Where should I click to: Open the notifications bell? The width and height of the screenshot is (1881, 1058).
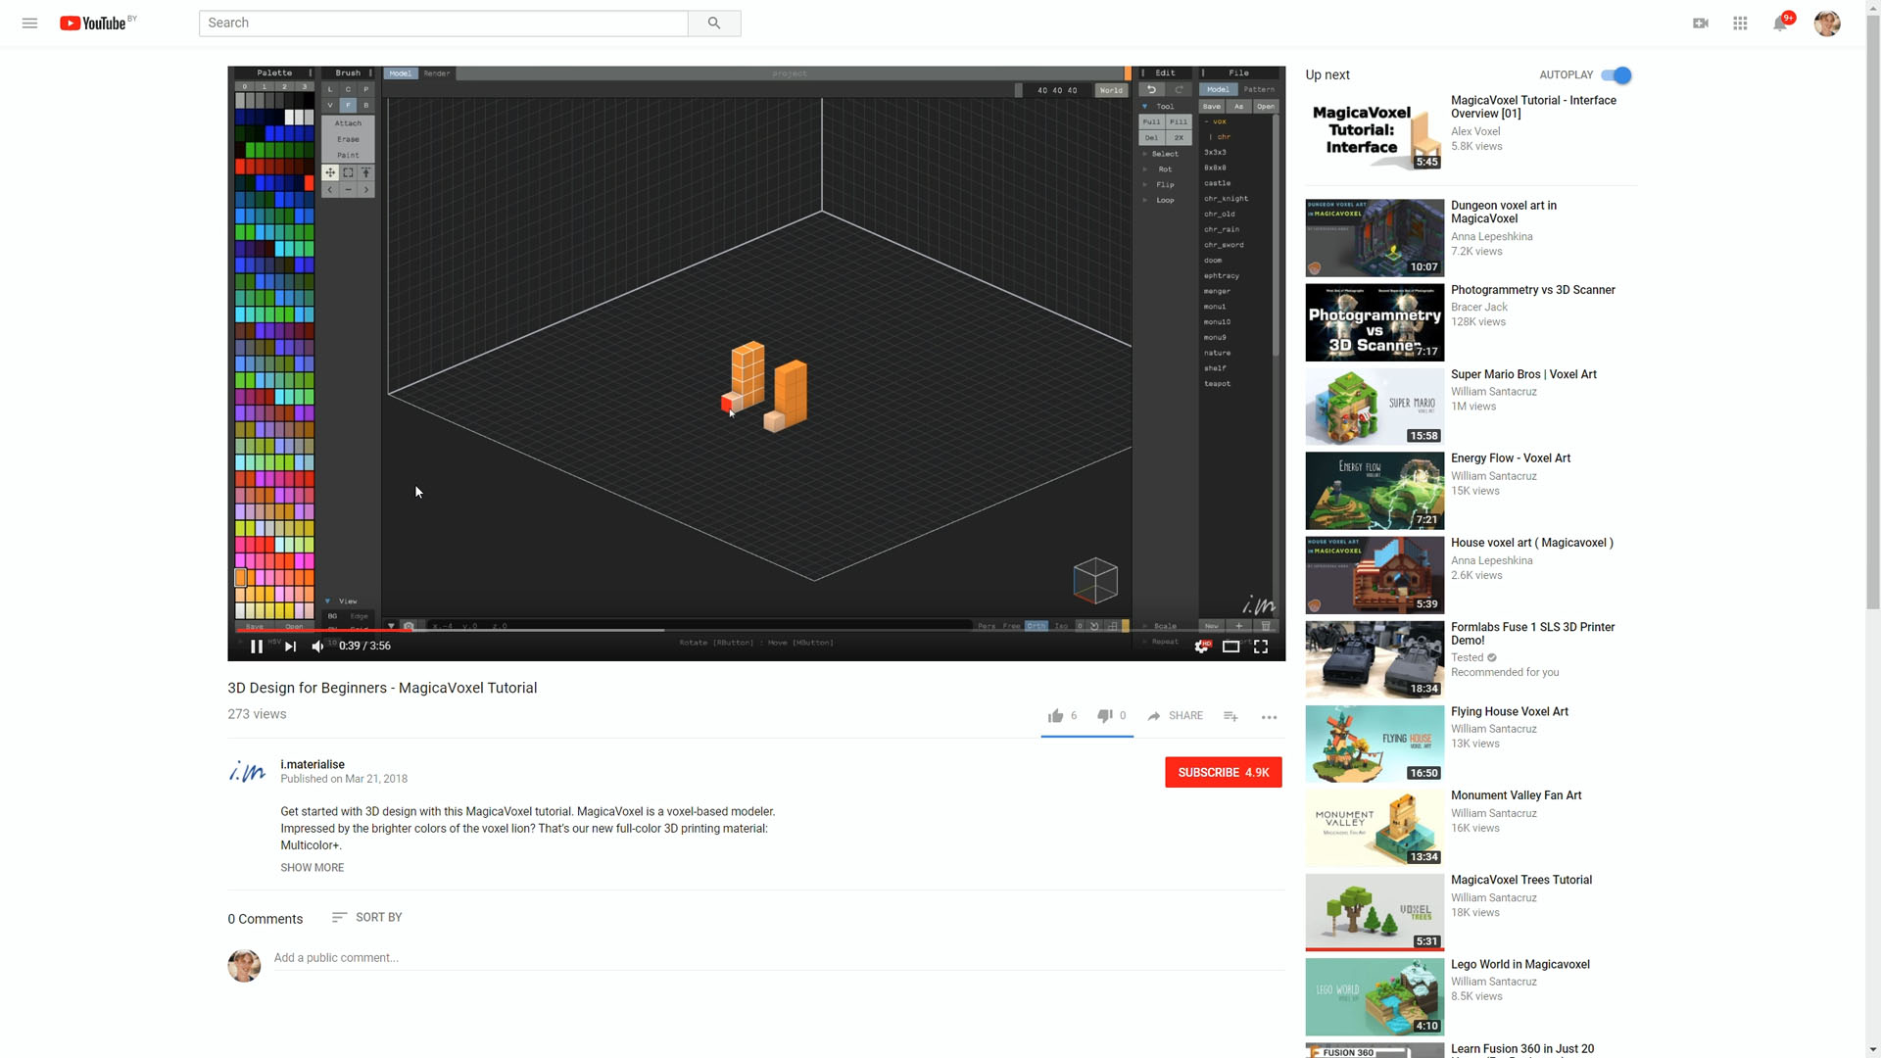1780,23
